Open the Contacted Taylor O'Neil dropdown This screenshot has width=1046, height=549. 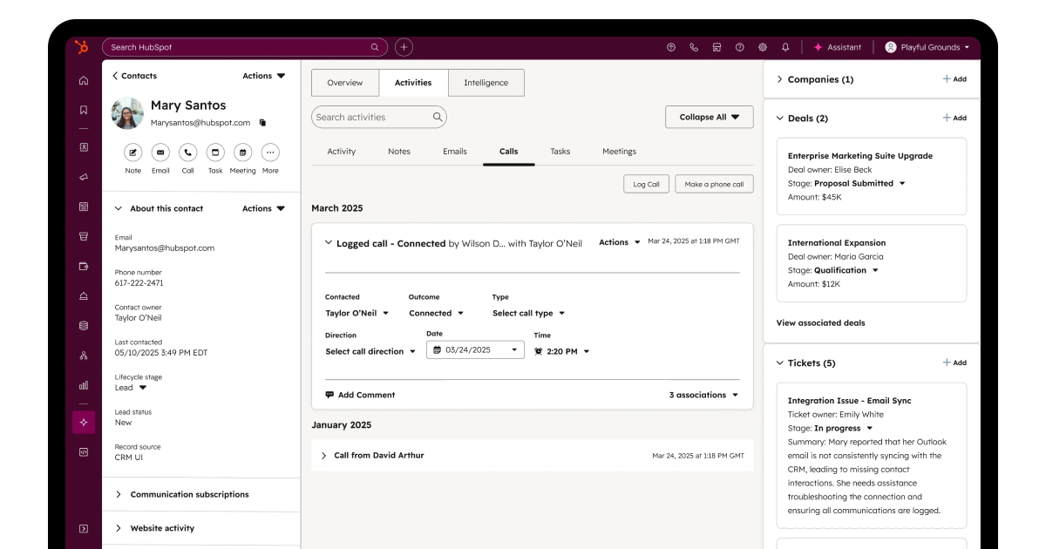coord(357,313)
